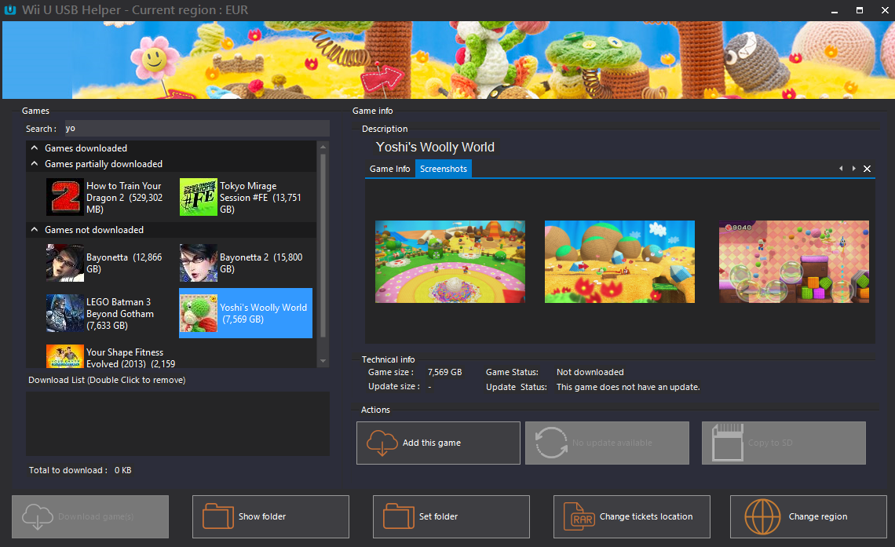This screenshot has width=895, height=547.
Task: Open the first Yoshi screenshot thumbnail
Action: 450,261
